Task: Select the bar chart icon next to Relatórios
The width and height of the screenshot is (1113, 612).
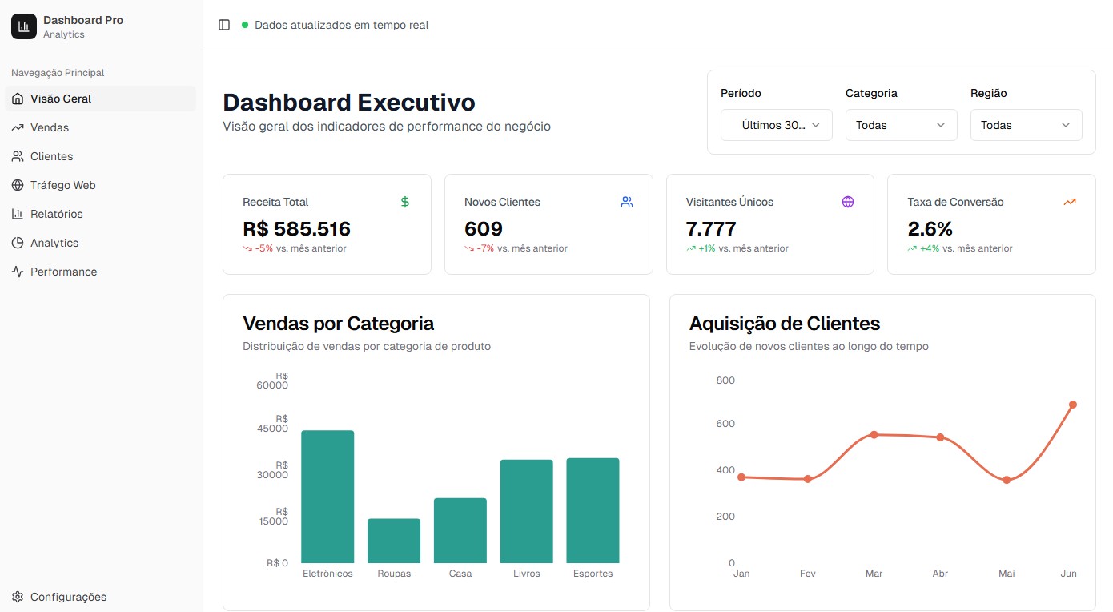Action: (17, 214)
